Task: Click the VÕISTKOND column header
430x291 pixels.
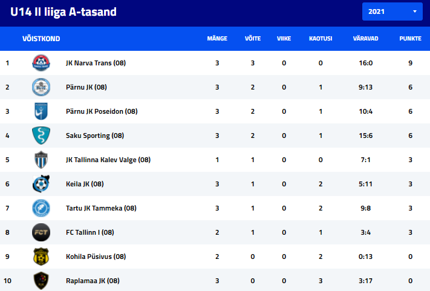Action: coord(41,38)
